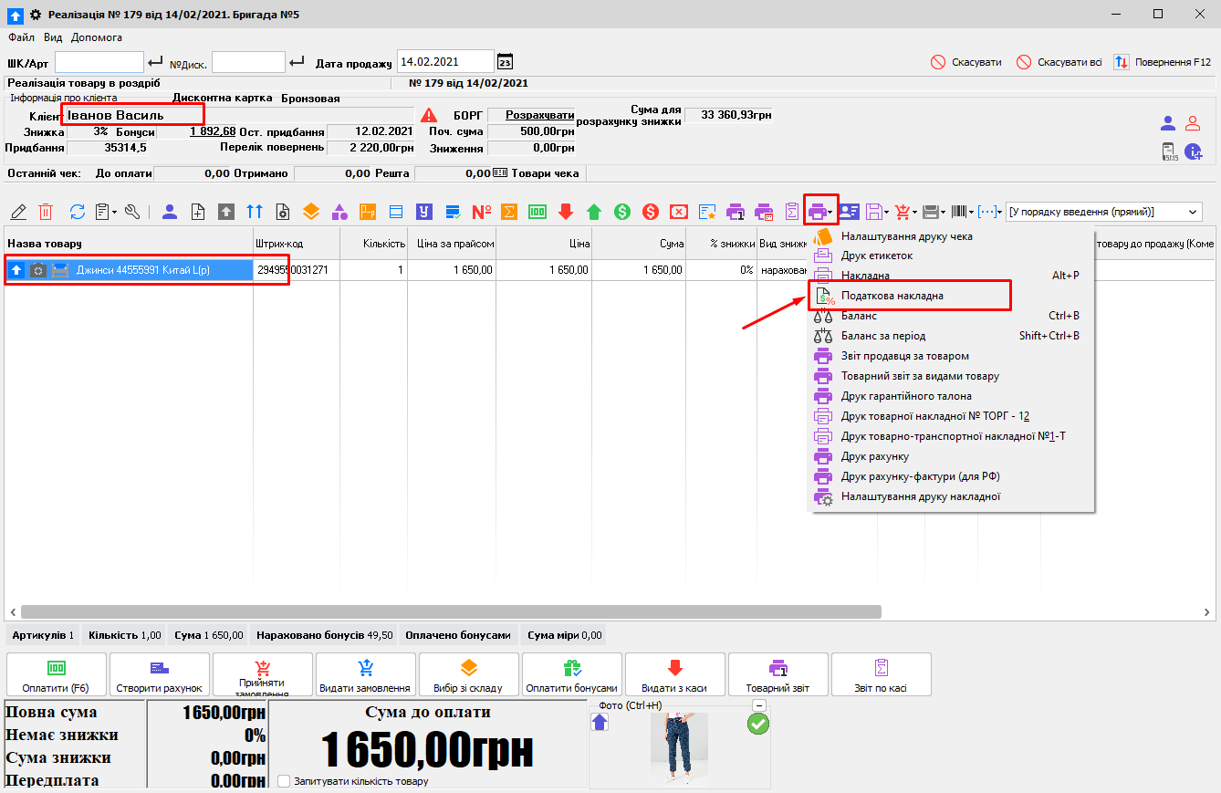Image resolution: width=1221 pixels, height=793 pixels.
Task: Open the 'Файл' menu
Action: [x=22, y=37]
